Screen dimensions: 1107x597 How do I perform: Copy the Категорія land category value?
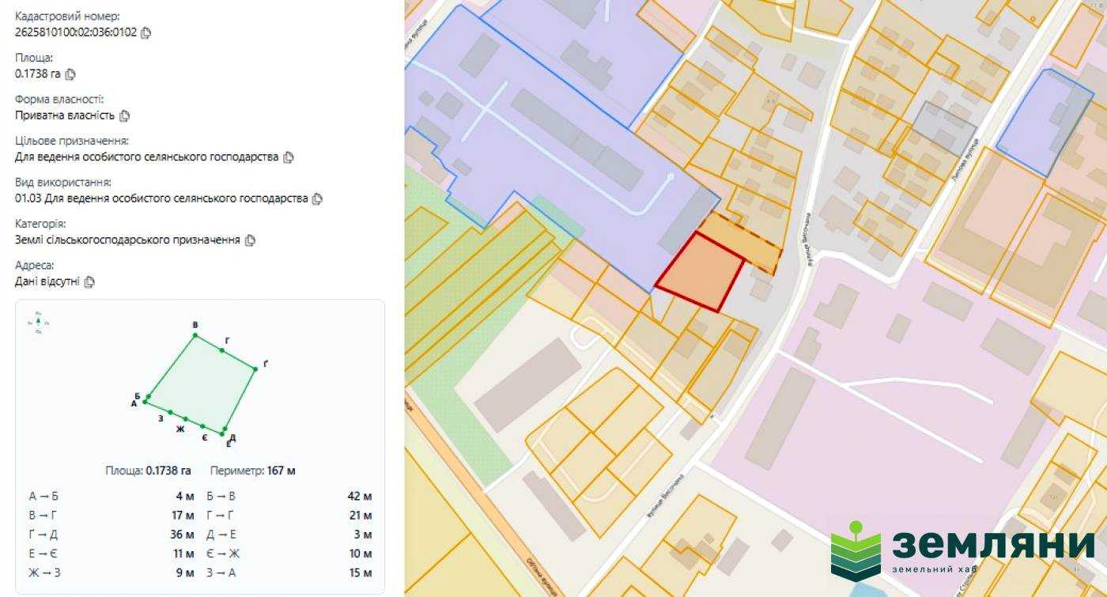(x=250, y=240)
